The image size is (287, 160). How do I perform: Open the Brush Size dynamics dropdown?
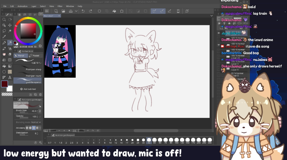click(40, 111)
